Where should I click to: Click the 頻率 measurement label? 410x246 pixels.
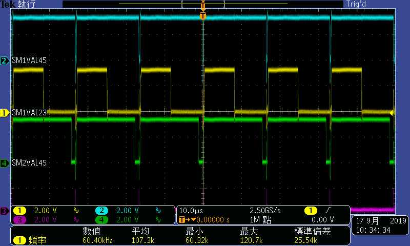(37, 240)
